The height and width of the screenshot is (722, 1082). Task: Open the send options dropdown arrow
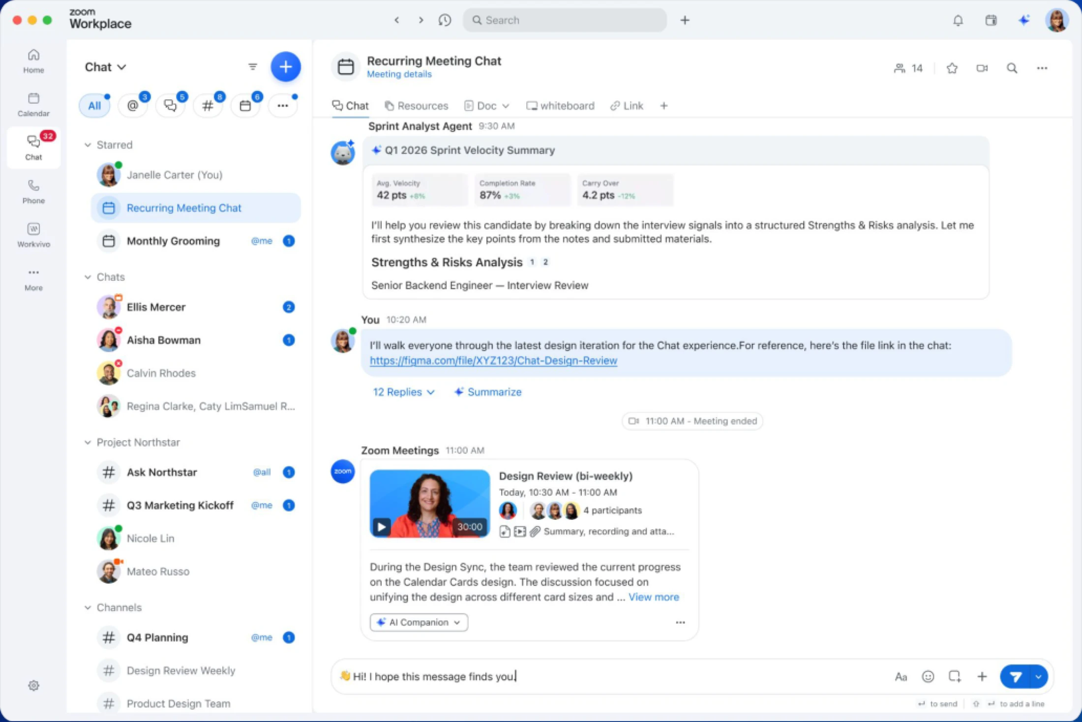point(1038,677)
